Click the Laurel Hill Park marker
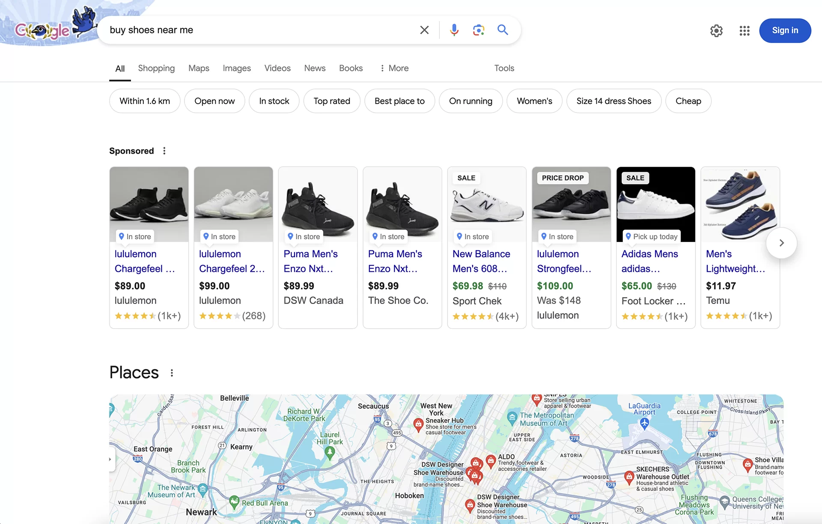This screenshot has width=822, height=524. click(x=330, y=453)
